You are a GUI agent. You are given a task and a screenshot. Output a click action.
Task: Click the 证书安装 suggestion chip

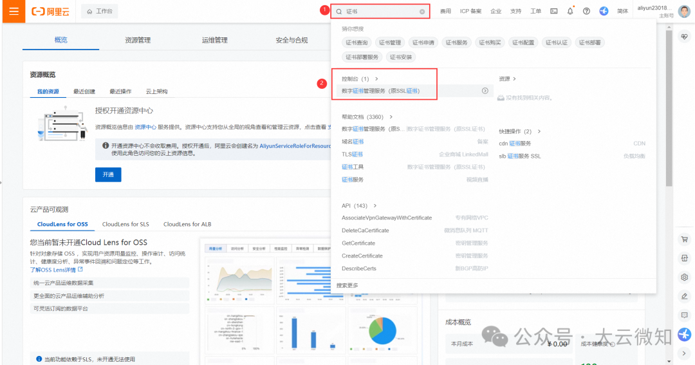401,57
